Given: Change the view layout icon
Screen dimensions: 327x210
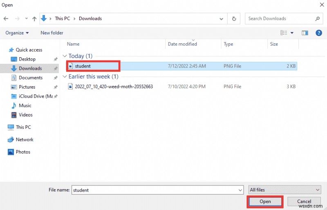Looking at the screenshot, I should click(284, 33).
